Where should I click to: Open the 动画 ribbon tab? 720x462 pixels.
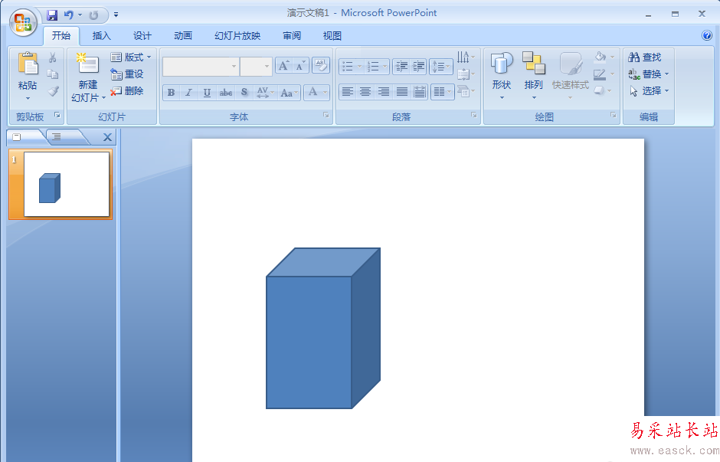[183, 36]
